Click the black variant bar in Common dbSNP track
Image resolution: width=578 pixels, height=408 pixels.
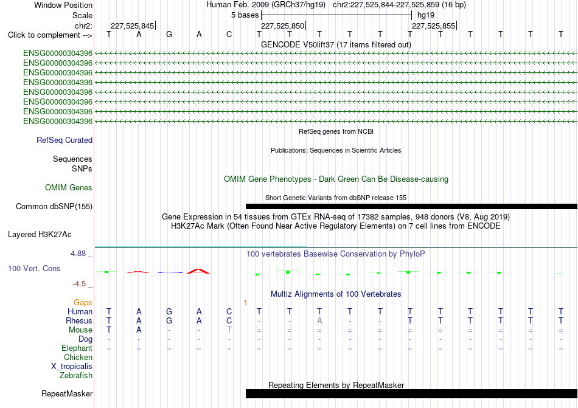(x=411, y=207)
